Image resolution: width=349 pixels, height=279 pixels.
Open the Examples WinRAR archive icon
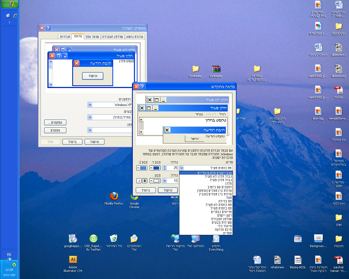(216, 72)
